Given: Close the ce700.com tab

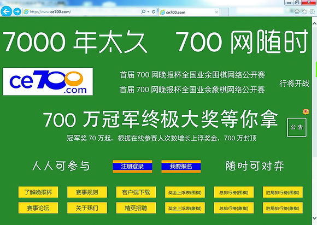Looking at the screenshot, I should tap(216, 12).
